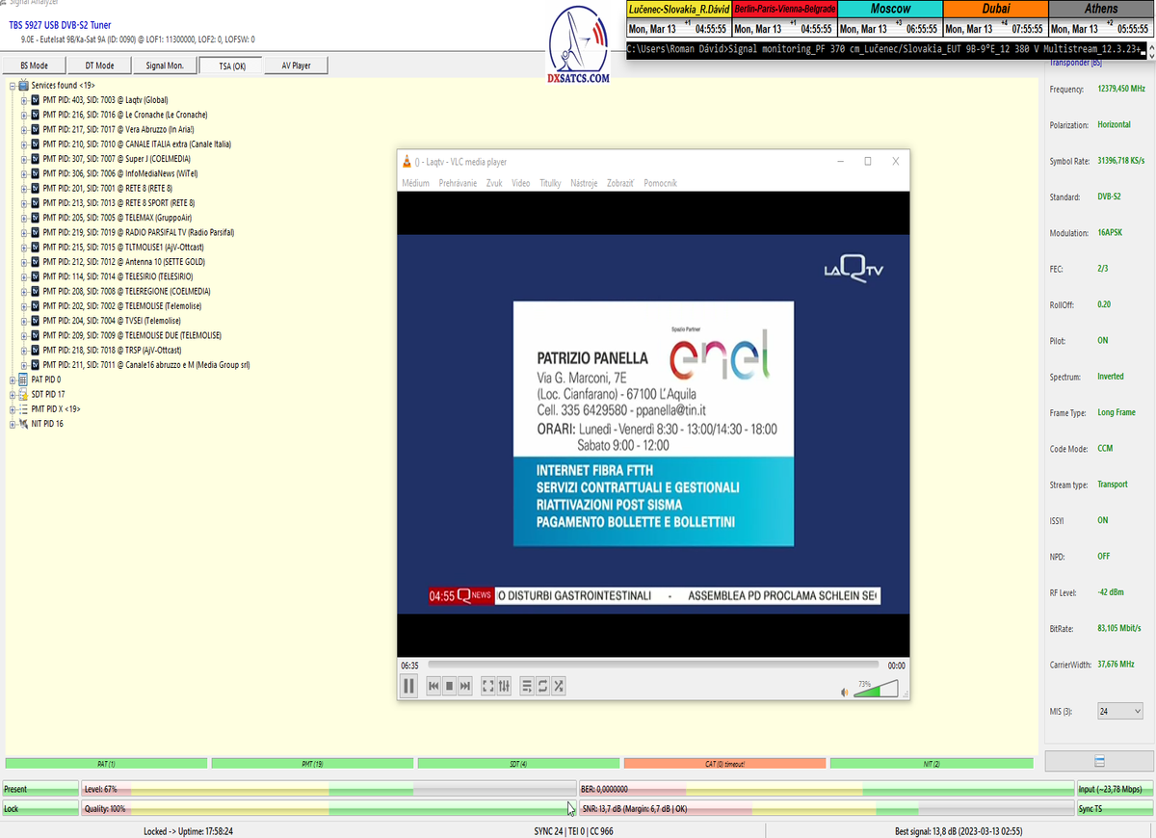Viewport: 1156px width, 838px height.
Task: Click the TV icon beside Laqtv service
Action: pos(36,100)
